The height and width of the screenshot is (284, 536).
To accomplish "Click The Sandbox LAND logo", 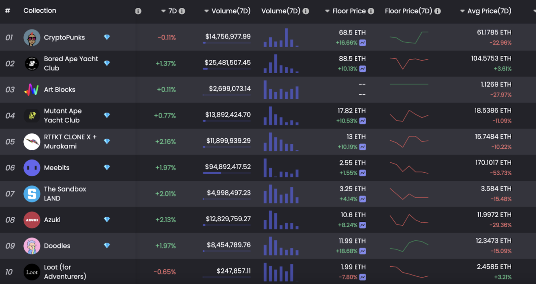I will [x=32, y=194].
